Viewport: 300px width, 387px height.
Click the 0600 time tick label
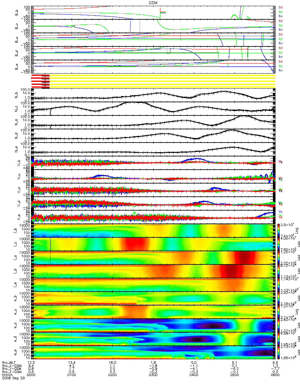pos(275,375)
